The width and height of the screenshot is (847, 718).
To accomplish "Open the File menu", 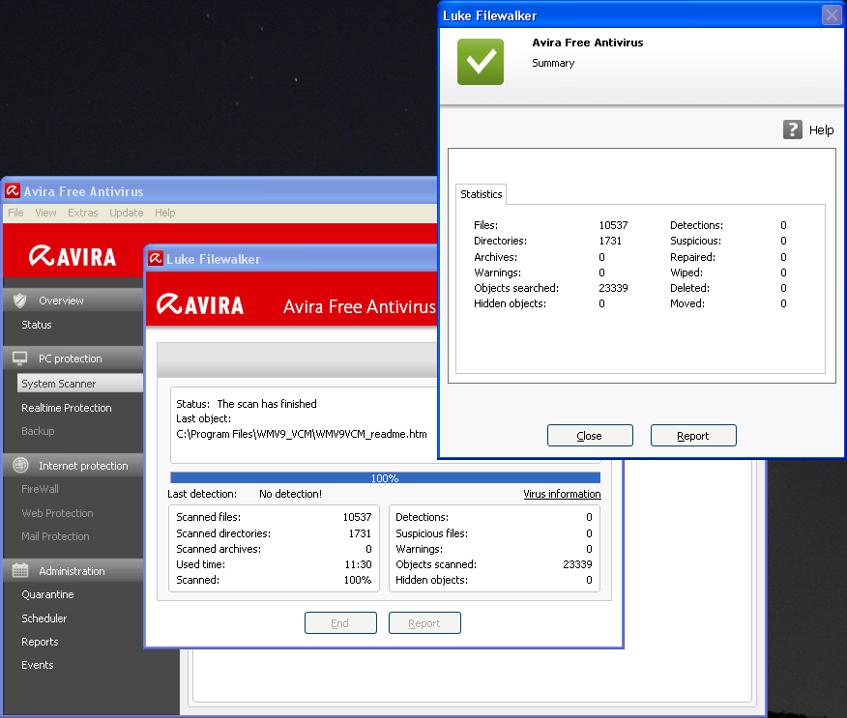I will click(15, 213).
